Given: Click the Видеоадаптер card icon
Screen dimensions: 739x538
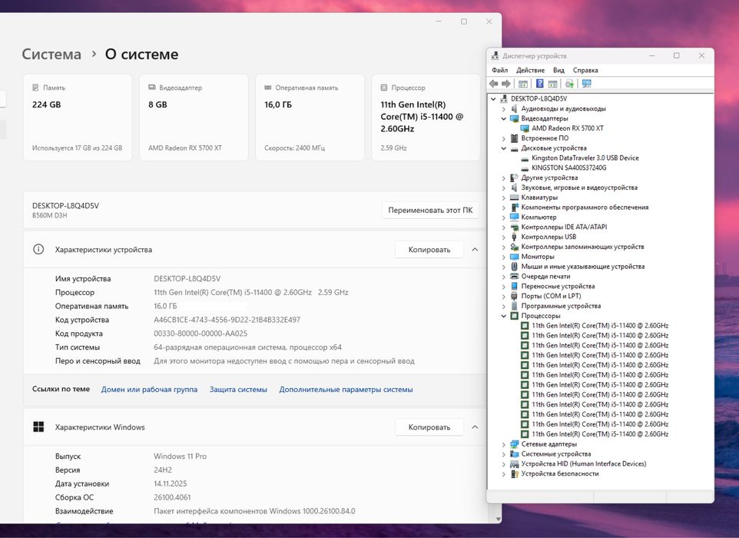Looking at the screenshot, I should coord(152,88).
